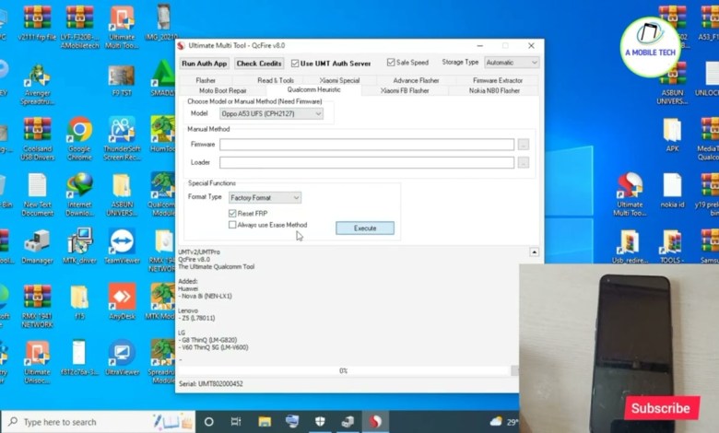Open f812c76a-3 file on desktop
The width and height of the screenshot is (719, 433).
[79, 358]
